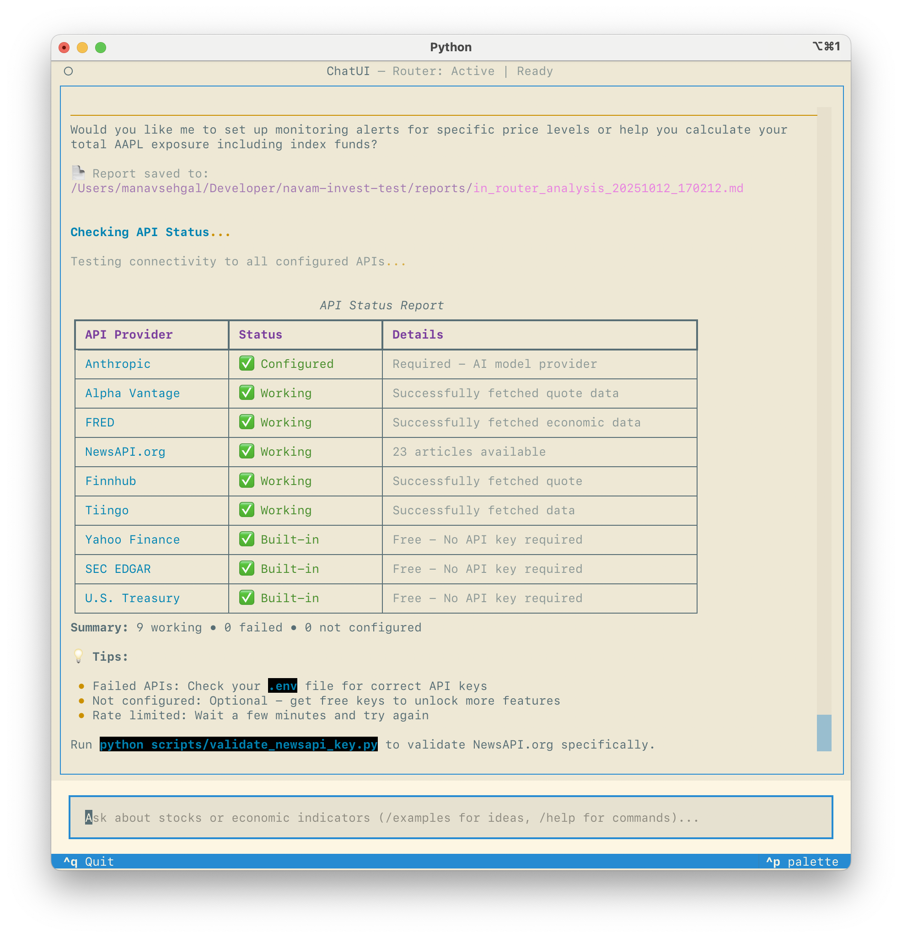Click the Working status for NewsAPI.org
902x938 pixels.
(286, 451)
